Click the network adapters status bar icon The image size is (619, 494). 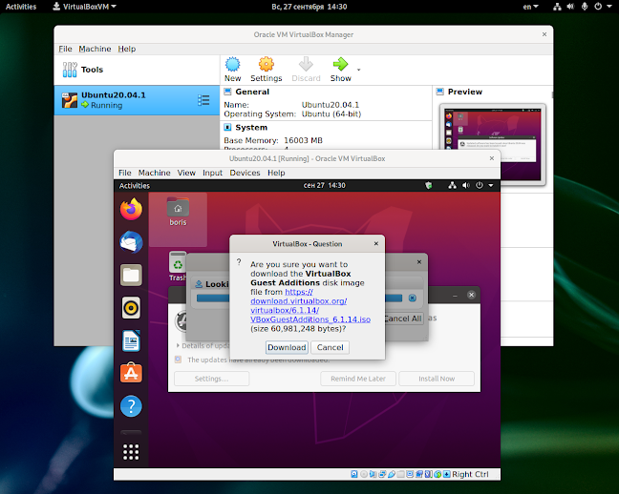pos(382,474)
